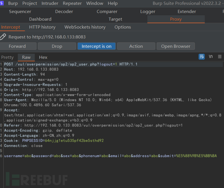
Task: Toggle the word wrap icon in editor
Action: click(x=202, y=57)
